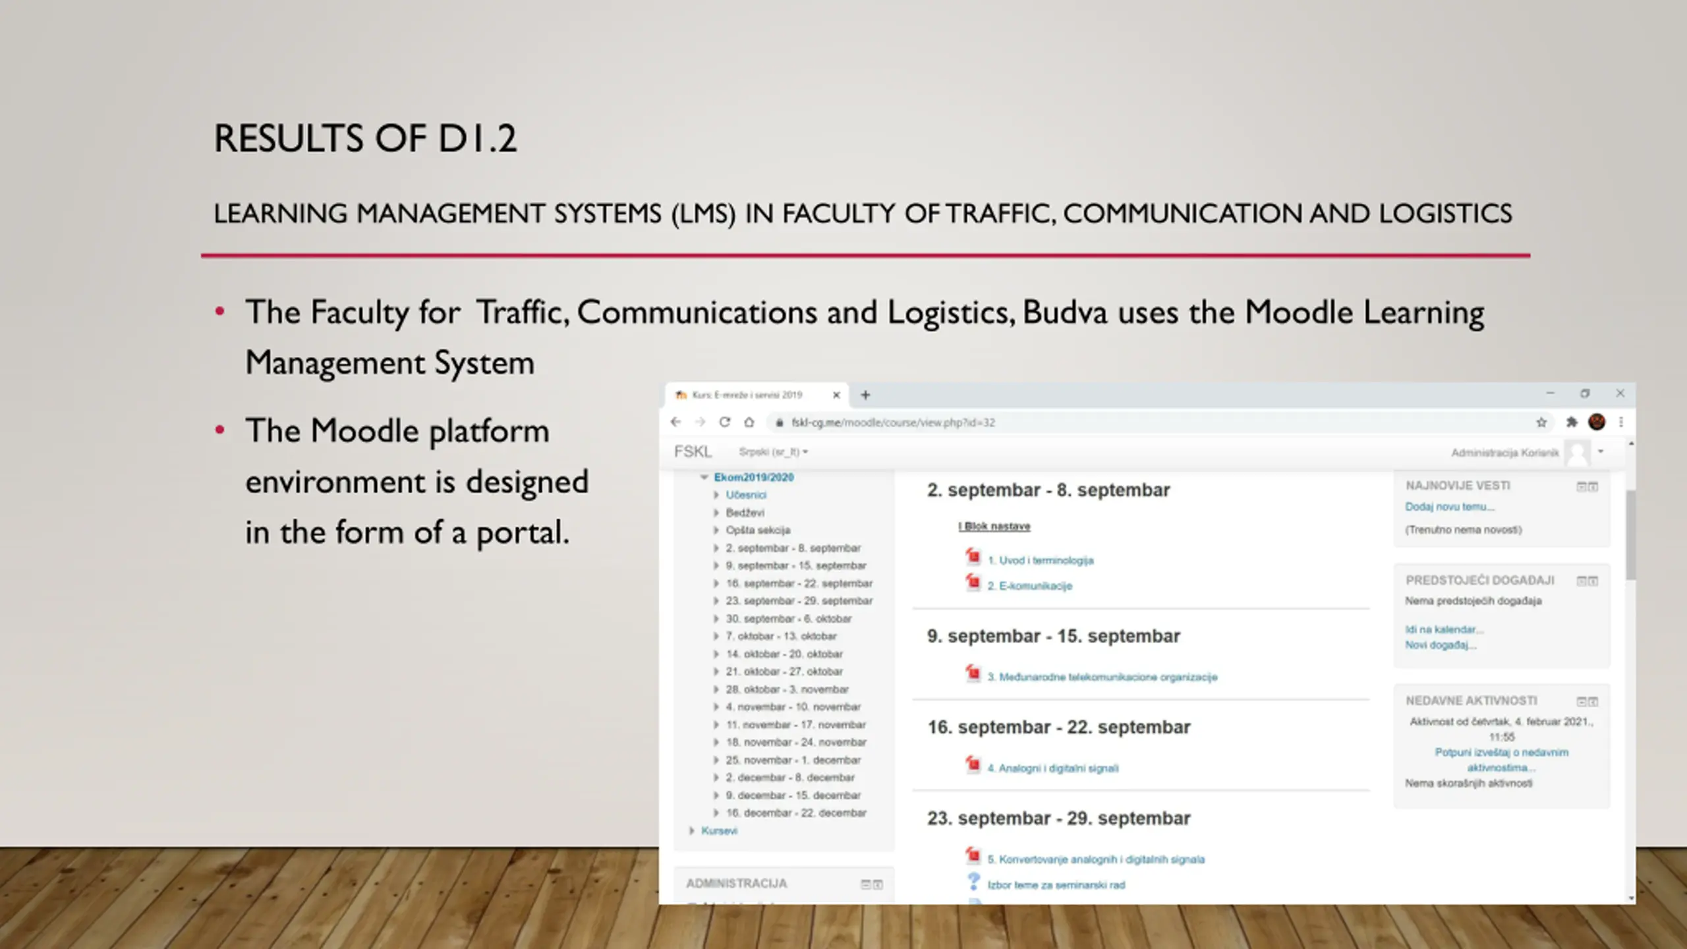The image size is (1687, 949).
Task: Select the Kurs: E-mreže i servisi tab
Action: (747, 395)
